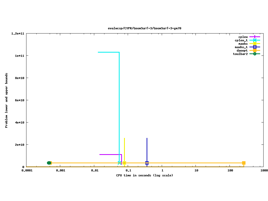268x201 pixels.
Task: Click the y-axis label Problem lower and upper bounds
Action: (x=7, y=100)
